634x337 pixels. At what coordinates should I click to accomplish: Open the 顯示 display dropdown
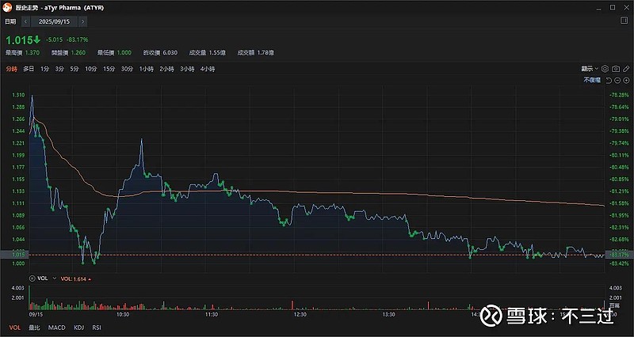click(x=590, y=69)
